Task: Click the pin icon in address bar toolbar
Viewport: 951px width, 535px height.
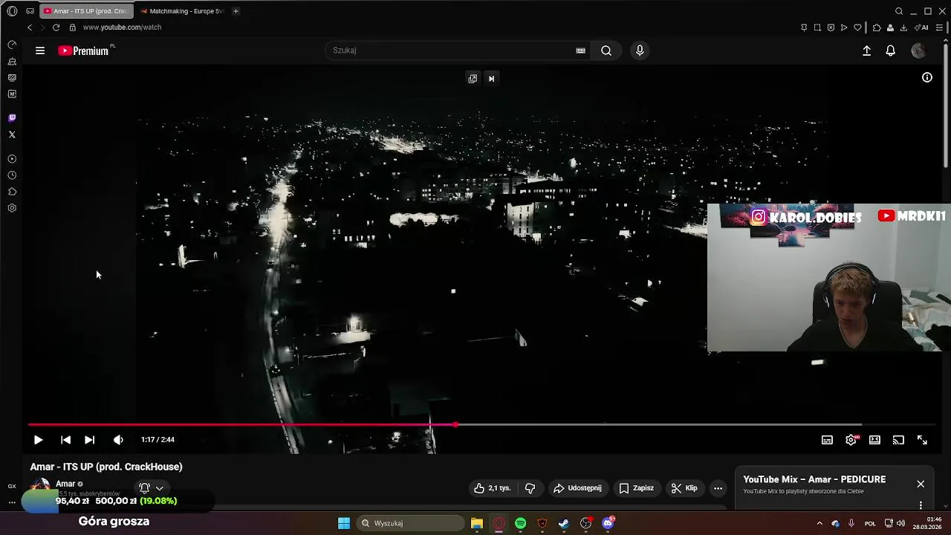Action: pos(804,27)
